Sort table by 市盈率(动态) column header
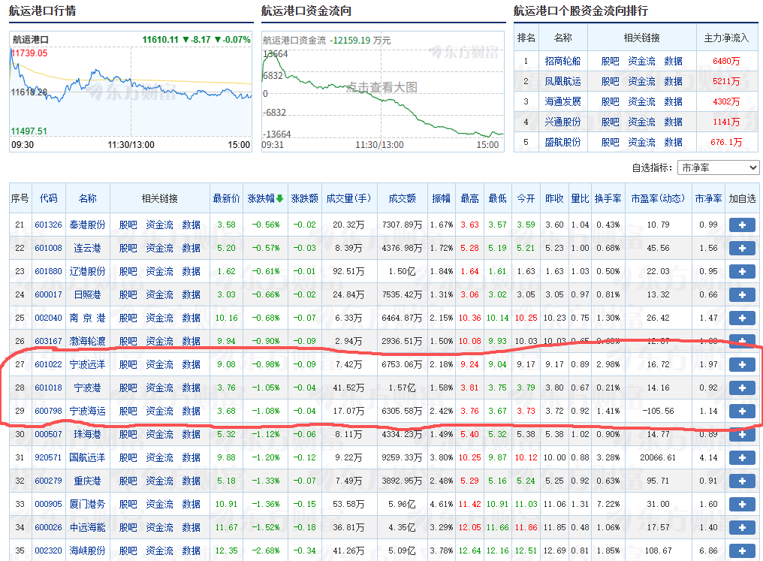Viewport: 763px width, 561px height. pyautogui.click(x=658, y=198)
